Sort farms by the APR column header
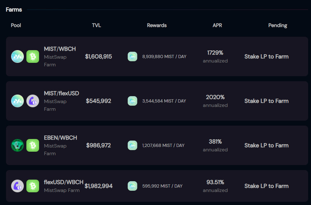The image size is (311, 205). pyautogui.click(x=217, y=25)
